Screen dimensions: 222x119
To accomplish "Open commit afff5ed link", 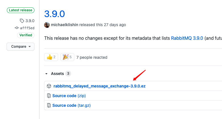I will (x=27, y=28).
